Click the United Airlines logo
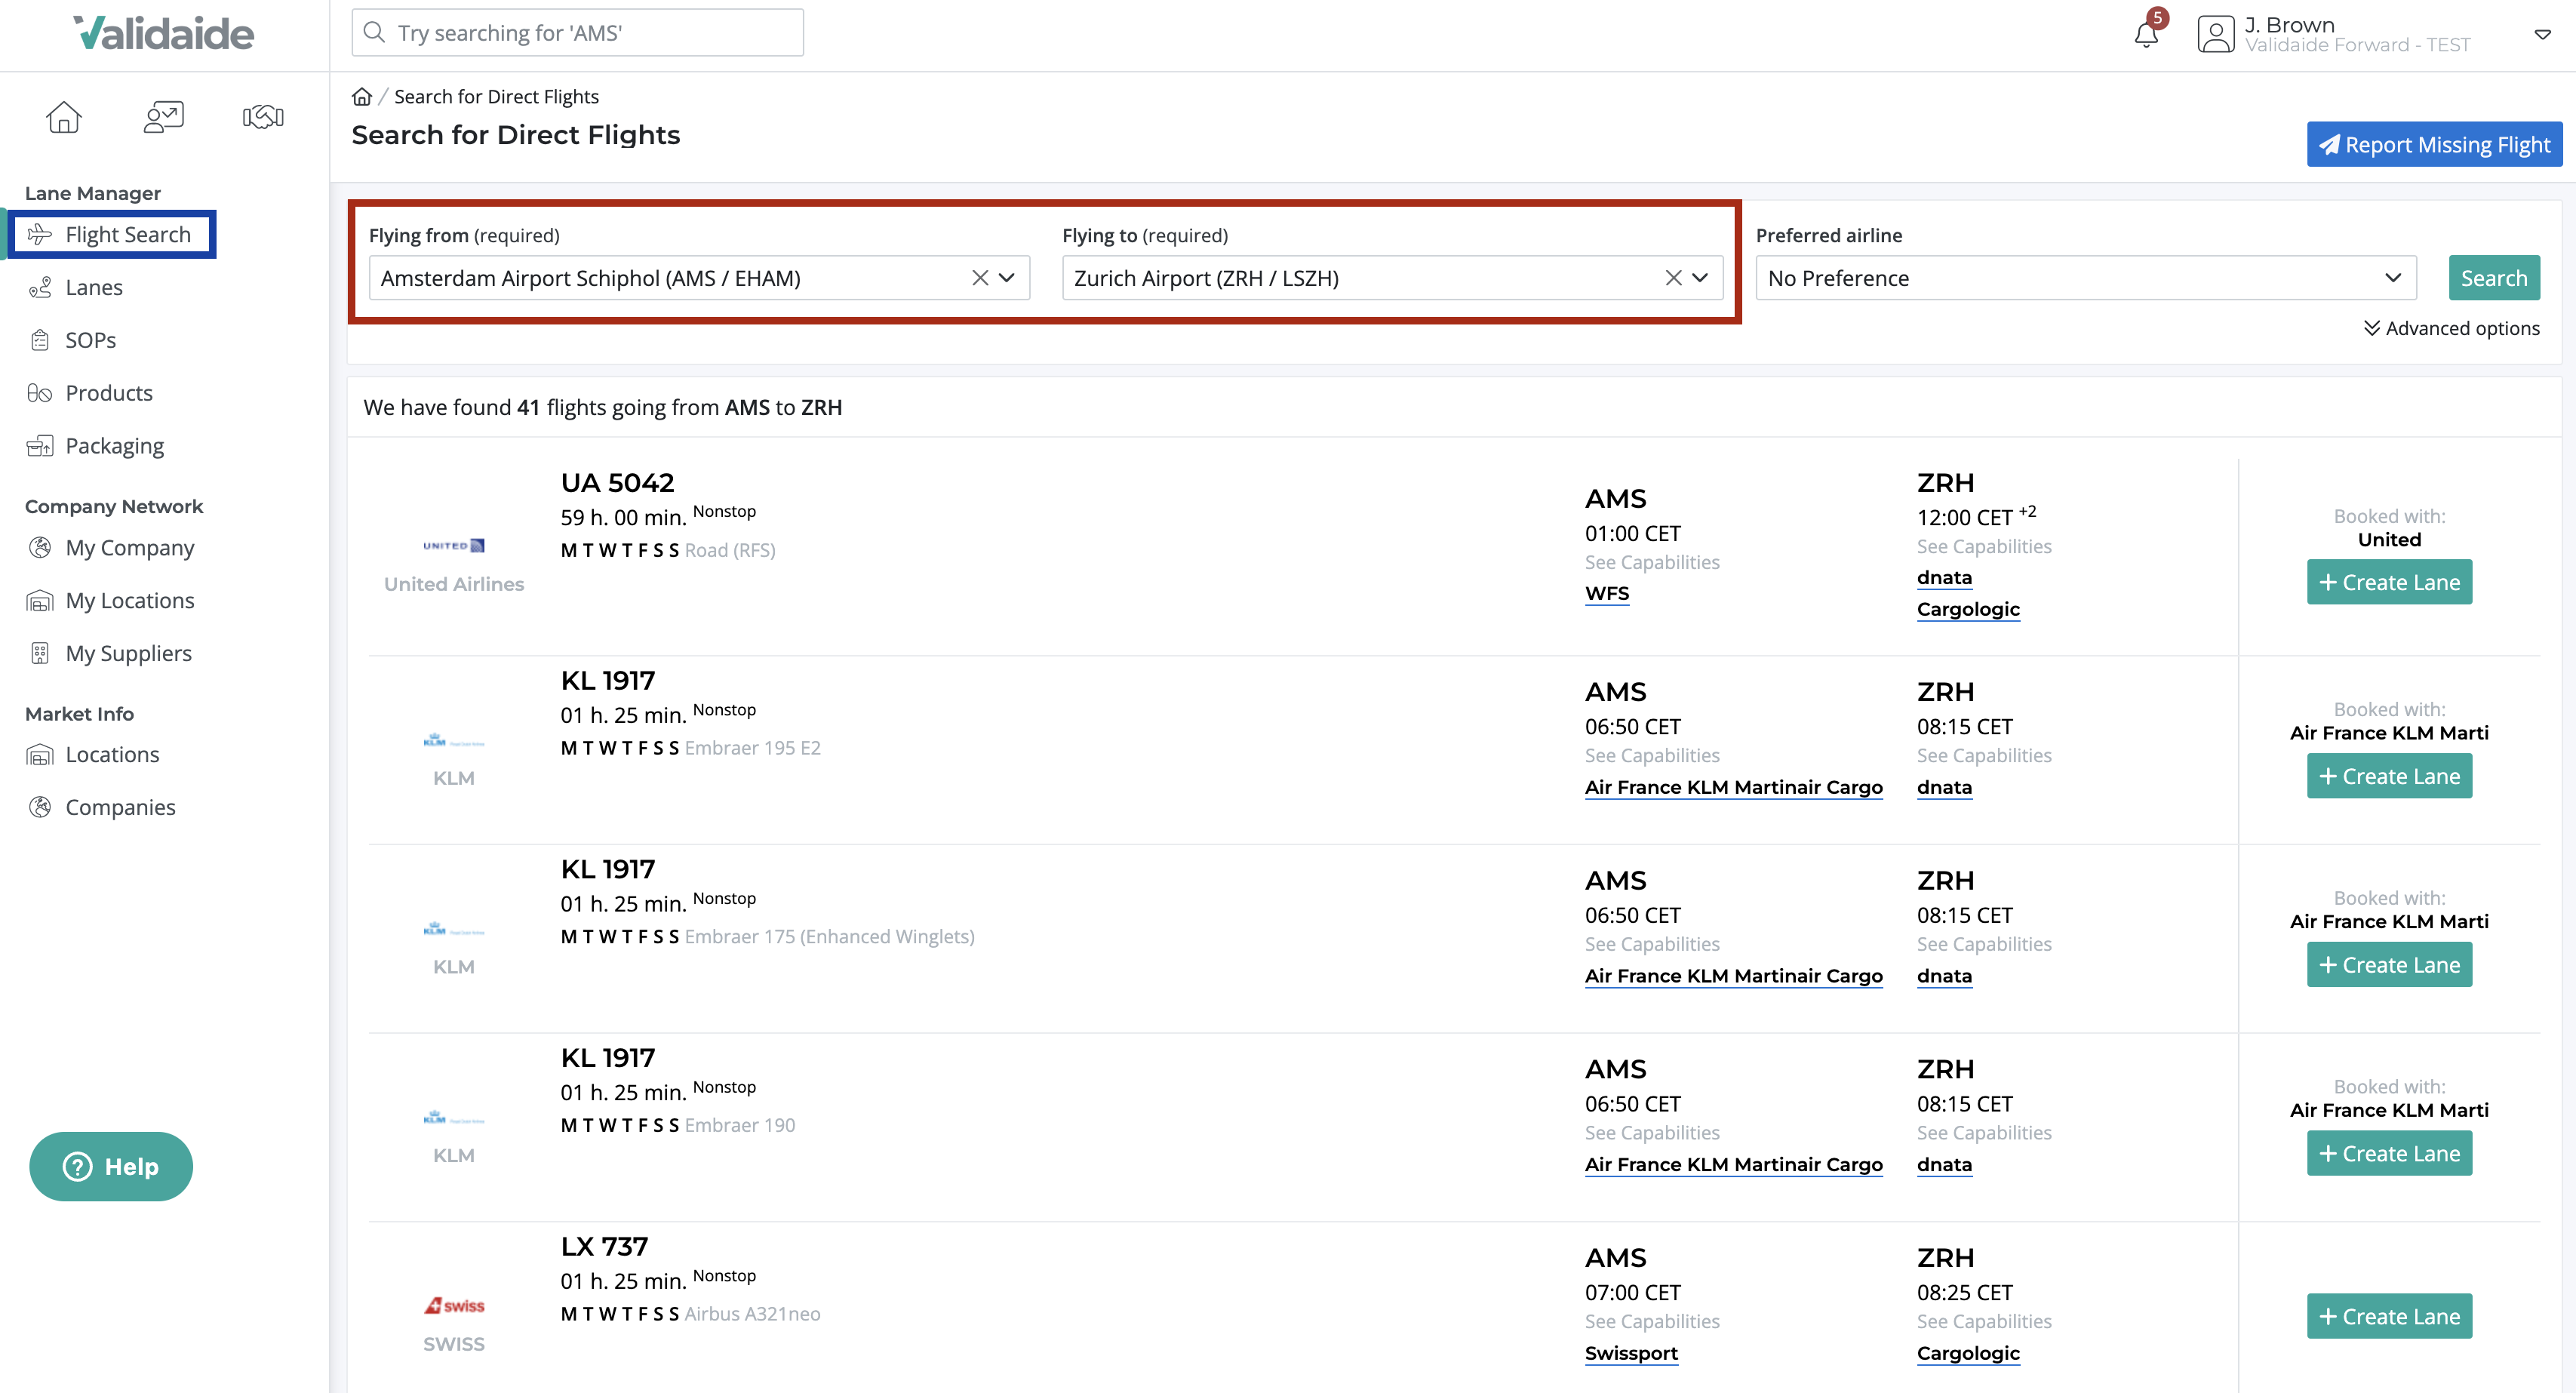 [454, 545]
